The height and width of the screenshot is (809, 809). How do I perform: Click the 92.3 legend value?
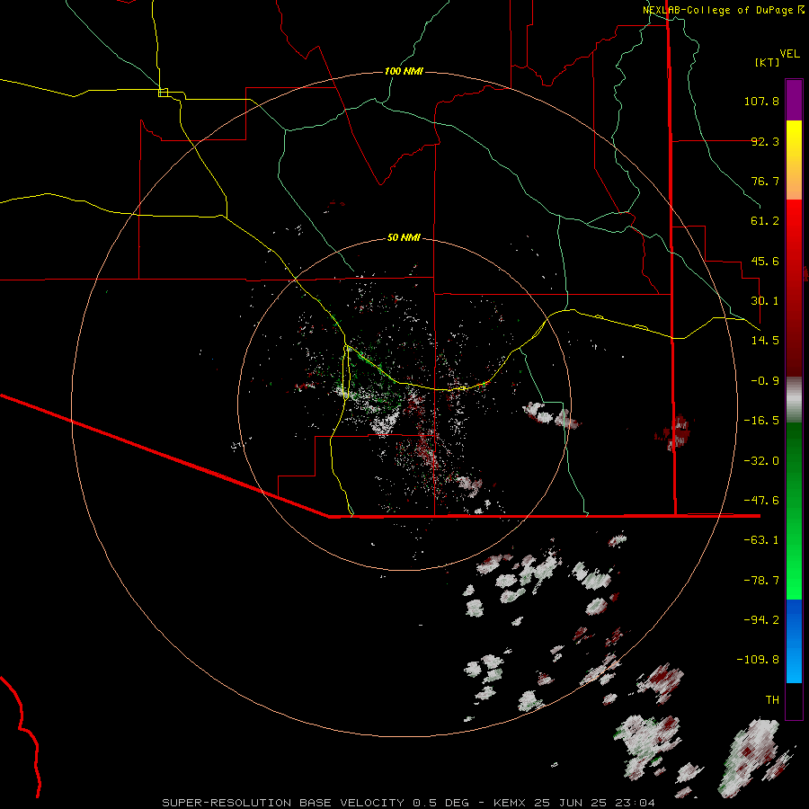click(765, 141)
